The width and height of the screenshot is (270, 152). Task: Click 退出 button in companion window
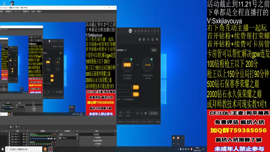click(154, 50)
